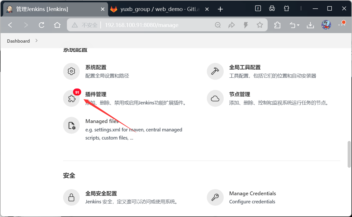Open Manage Credentials key icon
Screen dimensions: 352x217
pyautogui.click(x=215, y=198)
